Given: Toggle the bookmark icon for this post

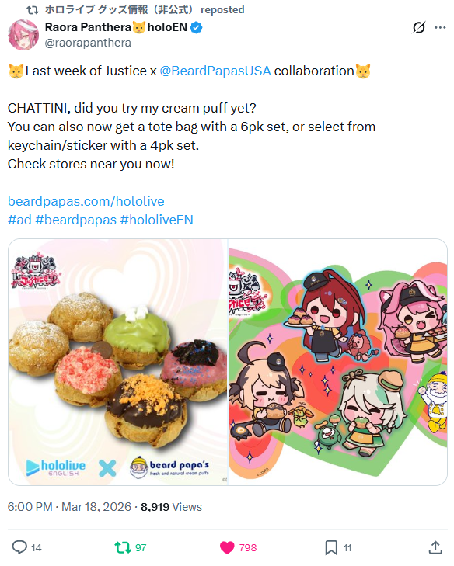Looking at the screenshot, I should point(331,547).
